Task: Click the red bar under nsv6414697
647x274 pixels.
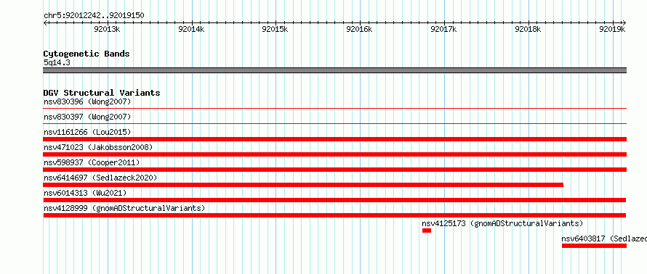Action: [x=303, y=185]
